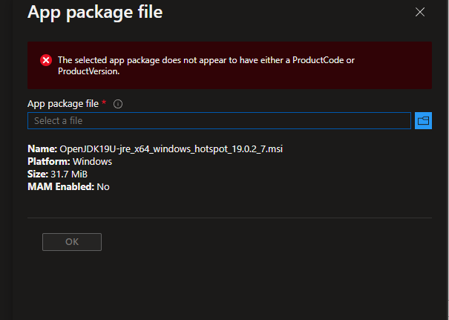
Task: Click the horizontal divider above OK
Action: pyautogui.click(x=229, y=218)
